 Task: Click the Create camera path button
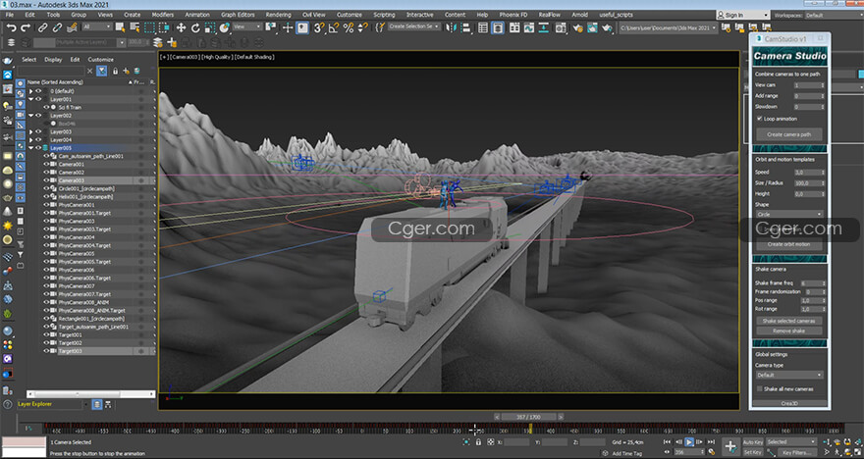789,134
